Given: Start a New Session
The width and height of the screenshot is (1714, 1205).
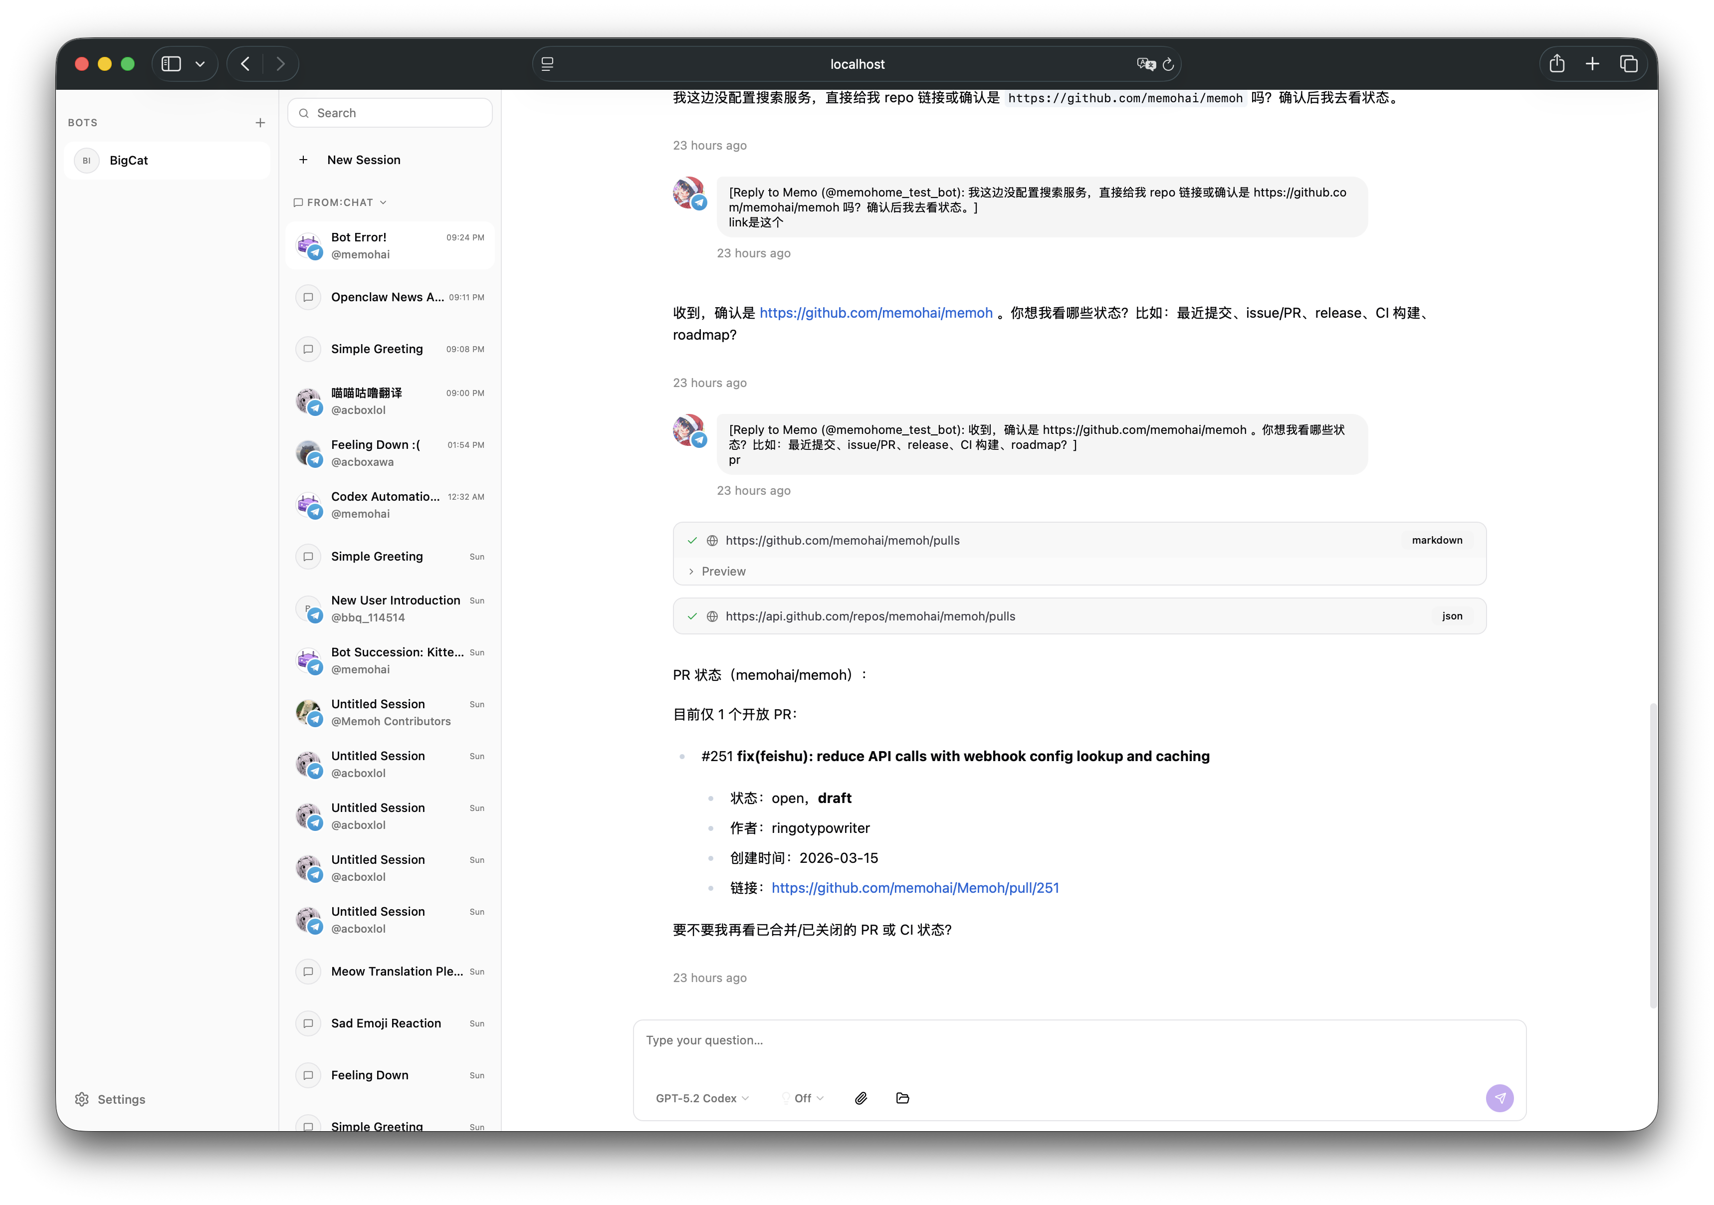Looking at the screenshot, I should pos(364,160).
